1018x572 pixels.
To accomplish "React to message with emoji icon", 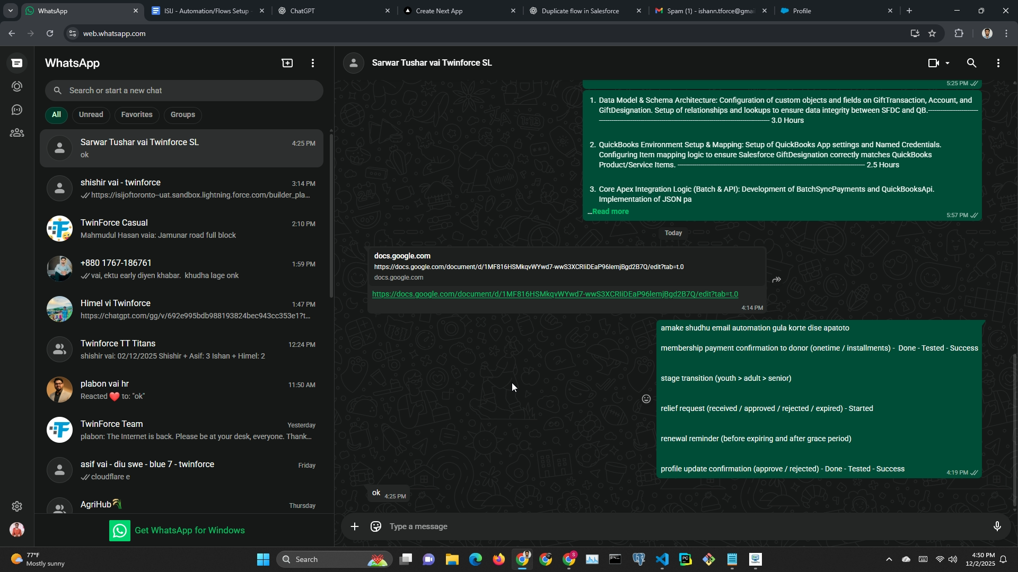I will (x=646, y=399).
